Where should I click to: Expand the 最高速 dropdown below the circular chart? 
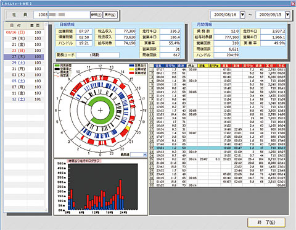pos(145,155)
